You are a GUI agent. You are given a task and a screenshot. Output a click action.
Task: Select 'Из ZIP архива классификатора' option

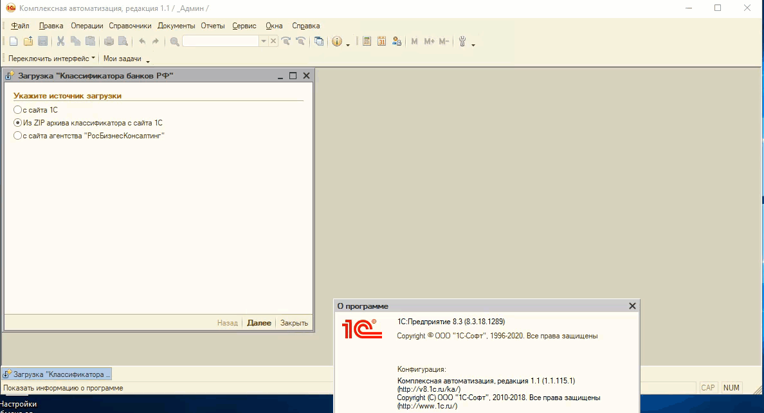[x=88, y=123]
